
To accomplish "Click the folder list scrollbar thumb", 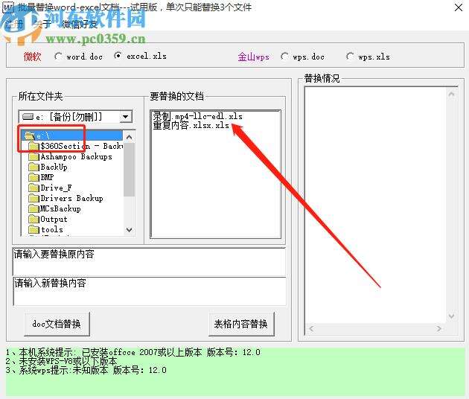I will point(130,170).
